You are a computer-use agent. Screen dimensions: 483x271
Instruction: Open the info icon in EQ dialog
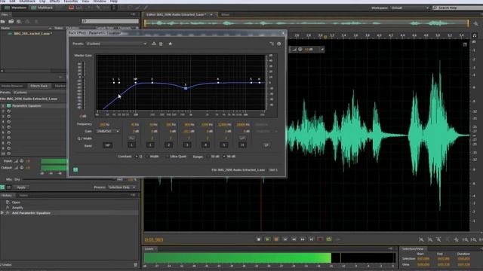click(x=279, y=44)
